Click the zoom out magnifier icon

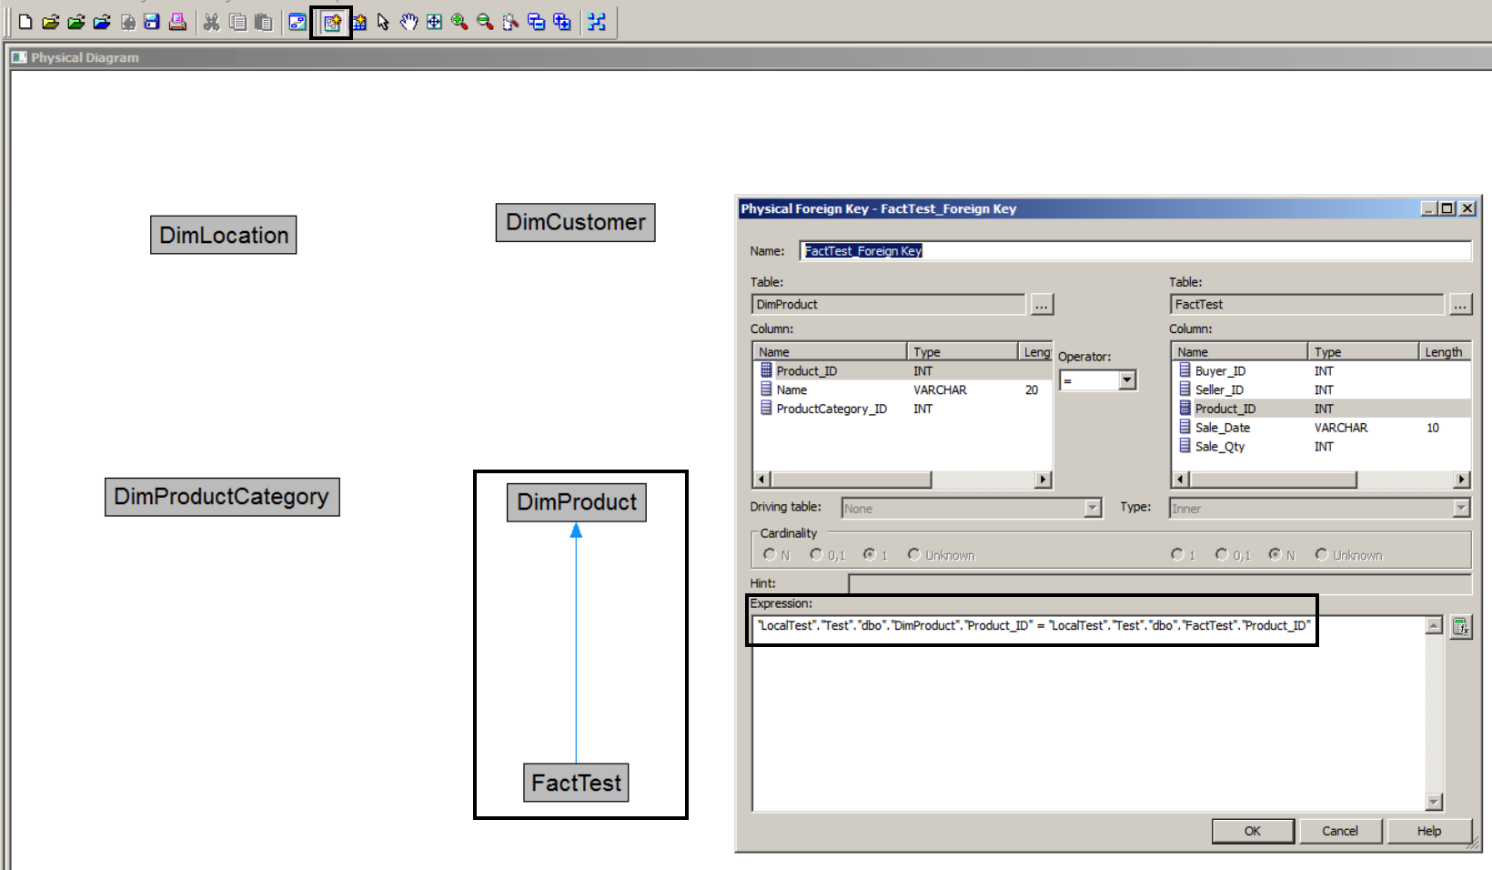(485, 22)
